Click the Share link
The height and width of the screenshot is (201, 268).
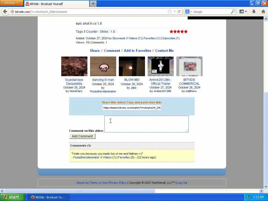[x=95, y=51]
